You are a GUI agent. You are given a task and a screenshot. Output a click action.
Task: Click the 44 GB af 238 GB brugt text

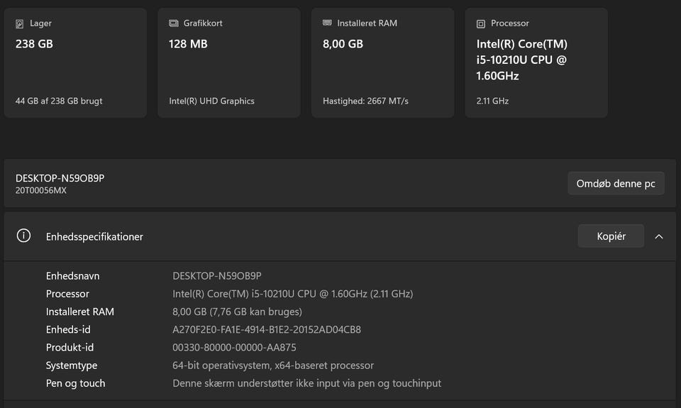[59, 101]
